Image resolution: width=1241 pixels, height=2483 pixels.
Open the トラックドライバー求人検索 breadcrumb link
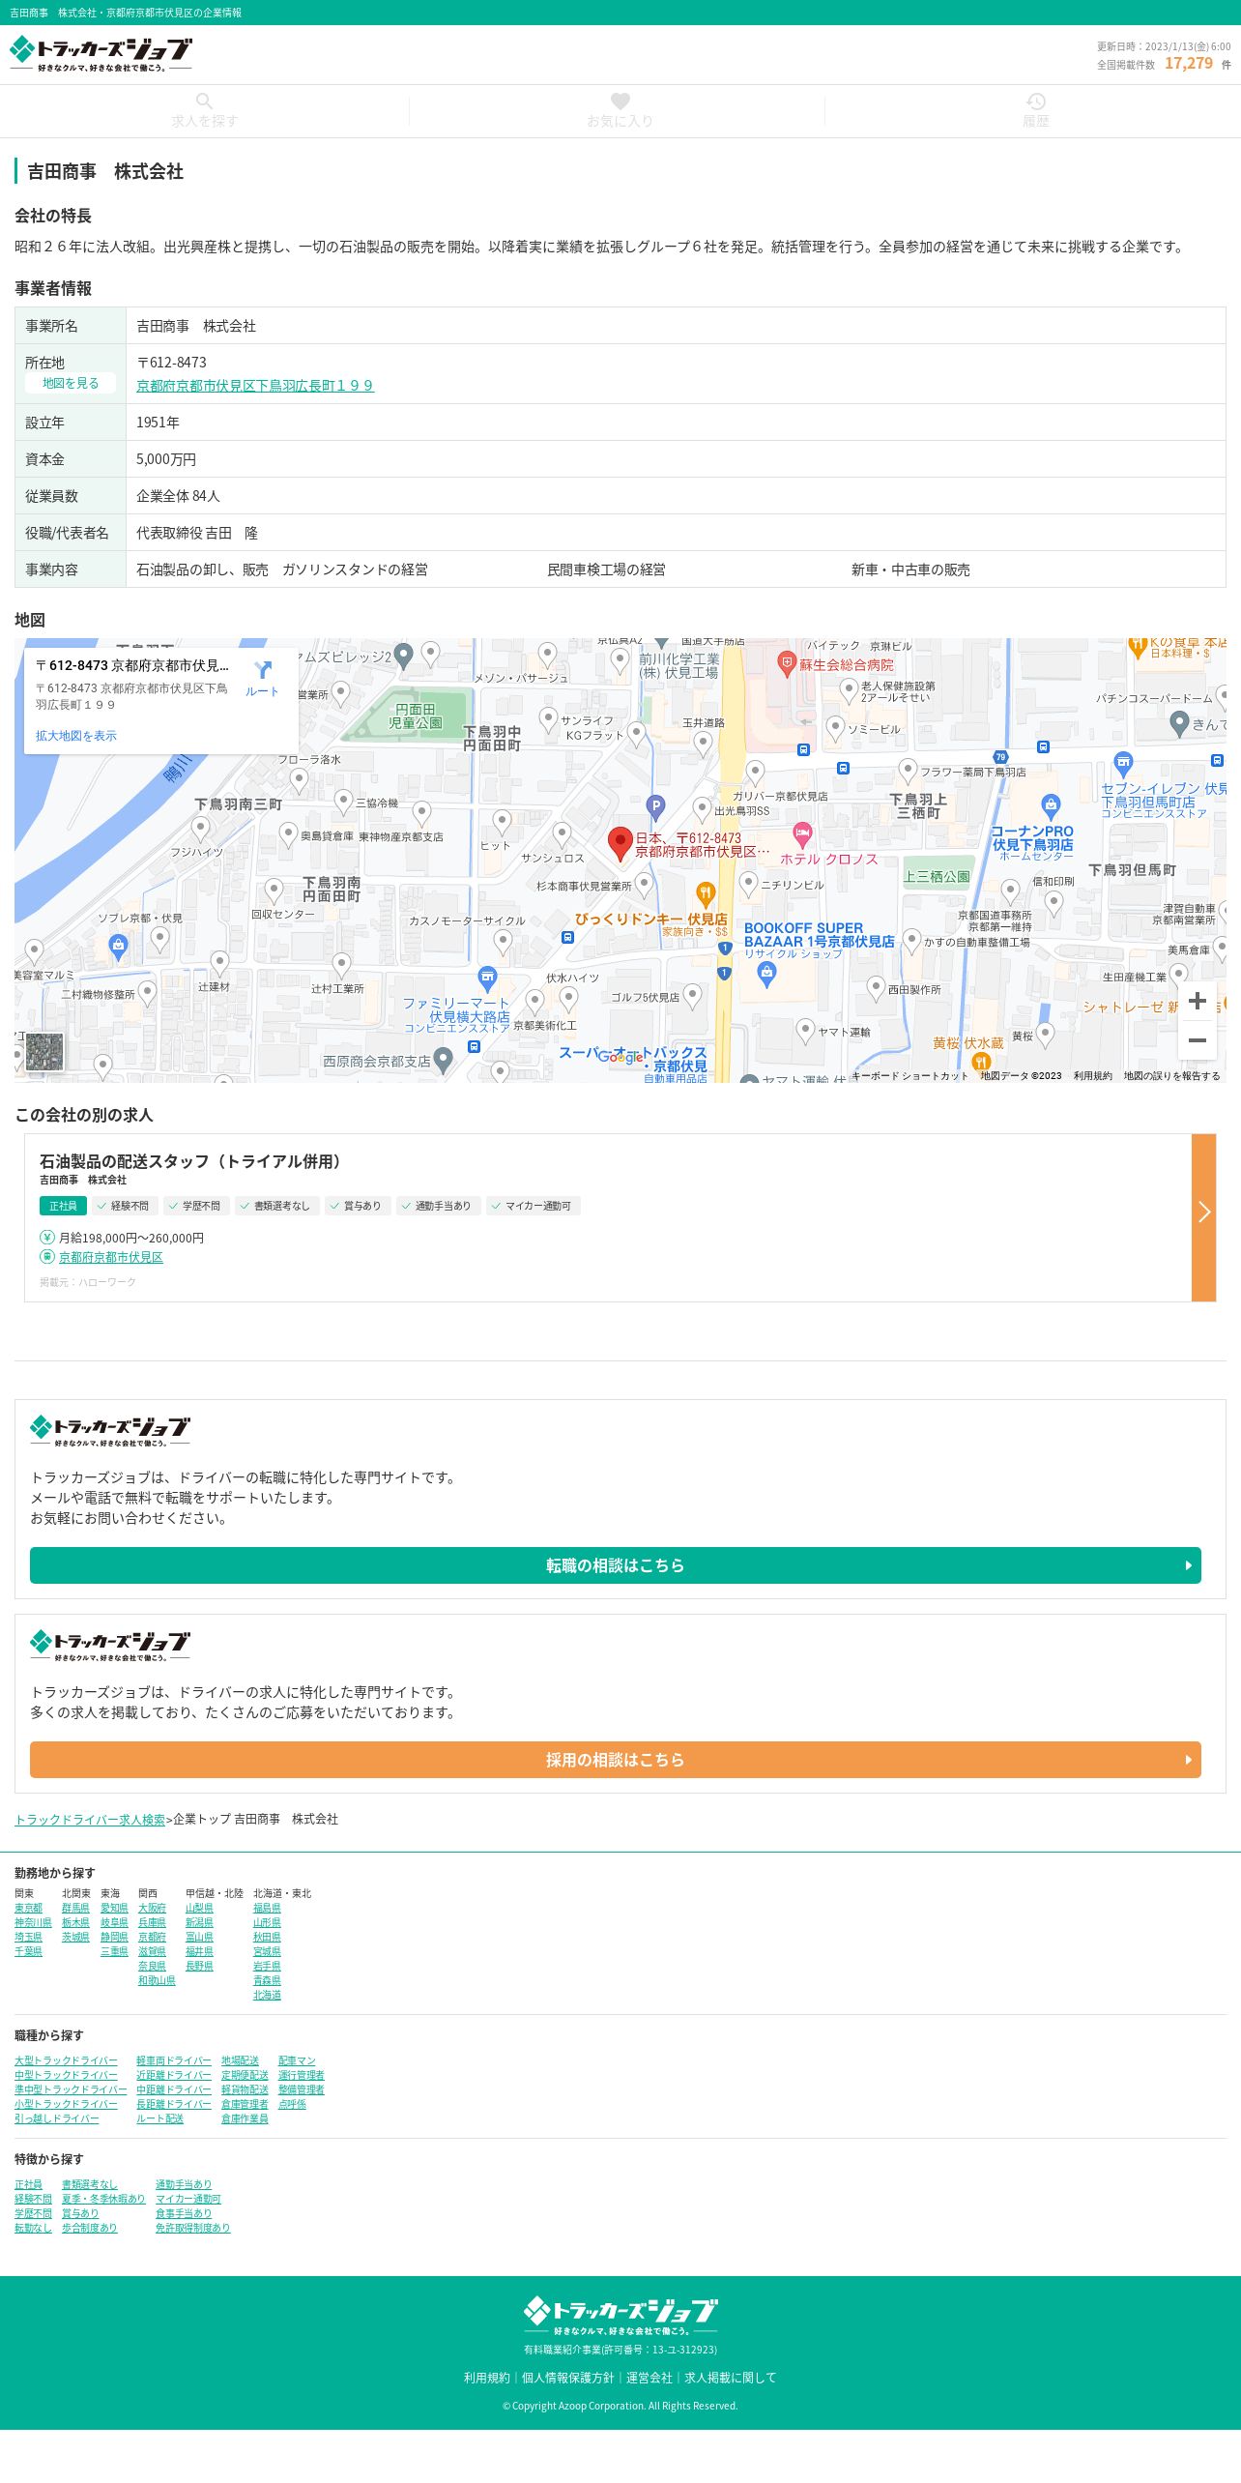point(90,1820)
